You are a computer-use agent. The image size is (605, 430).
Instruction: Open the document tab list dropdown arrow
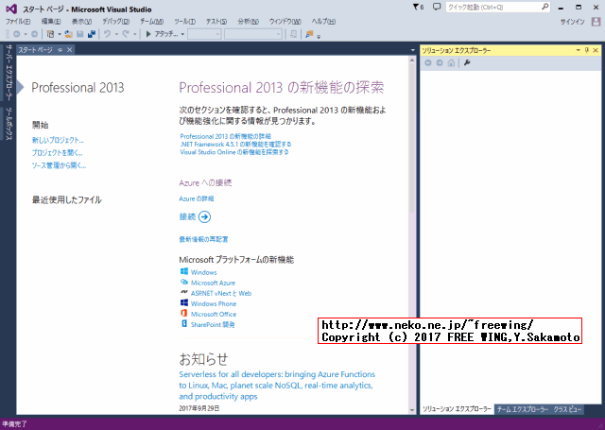click(412, 50)
